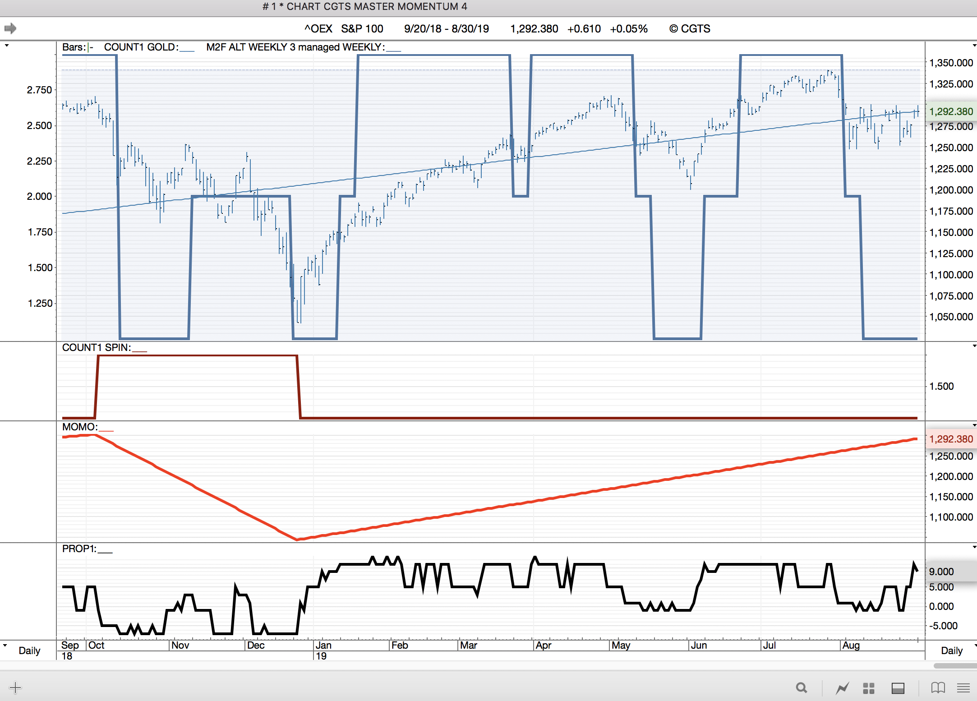Viewport: 977px width, 701px height.
Task: Switch to four-square grid layout view
Action: click(x=869, y=688)
